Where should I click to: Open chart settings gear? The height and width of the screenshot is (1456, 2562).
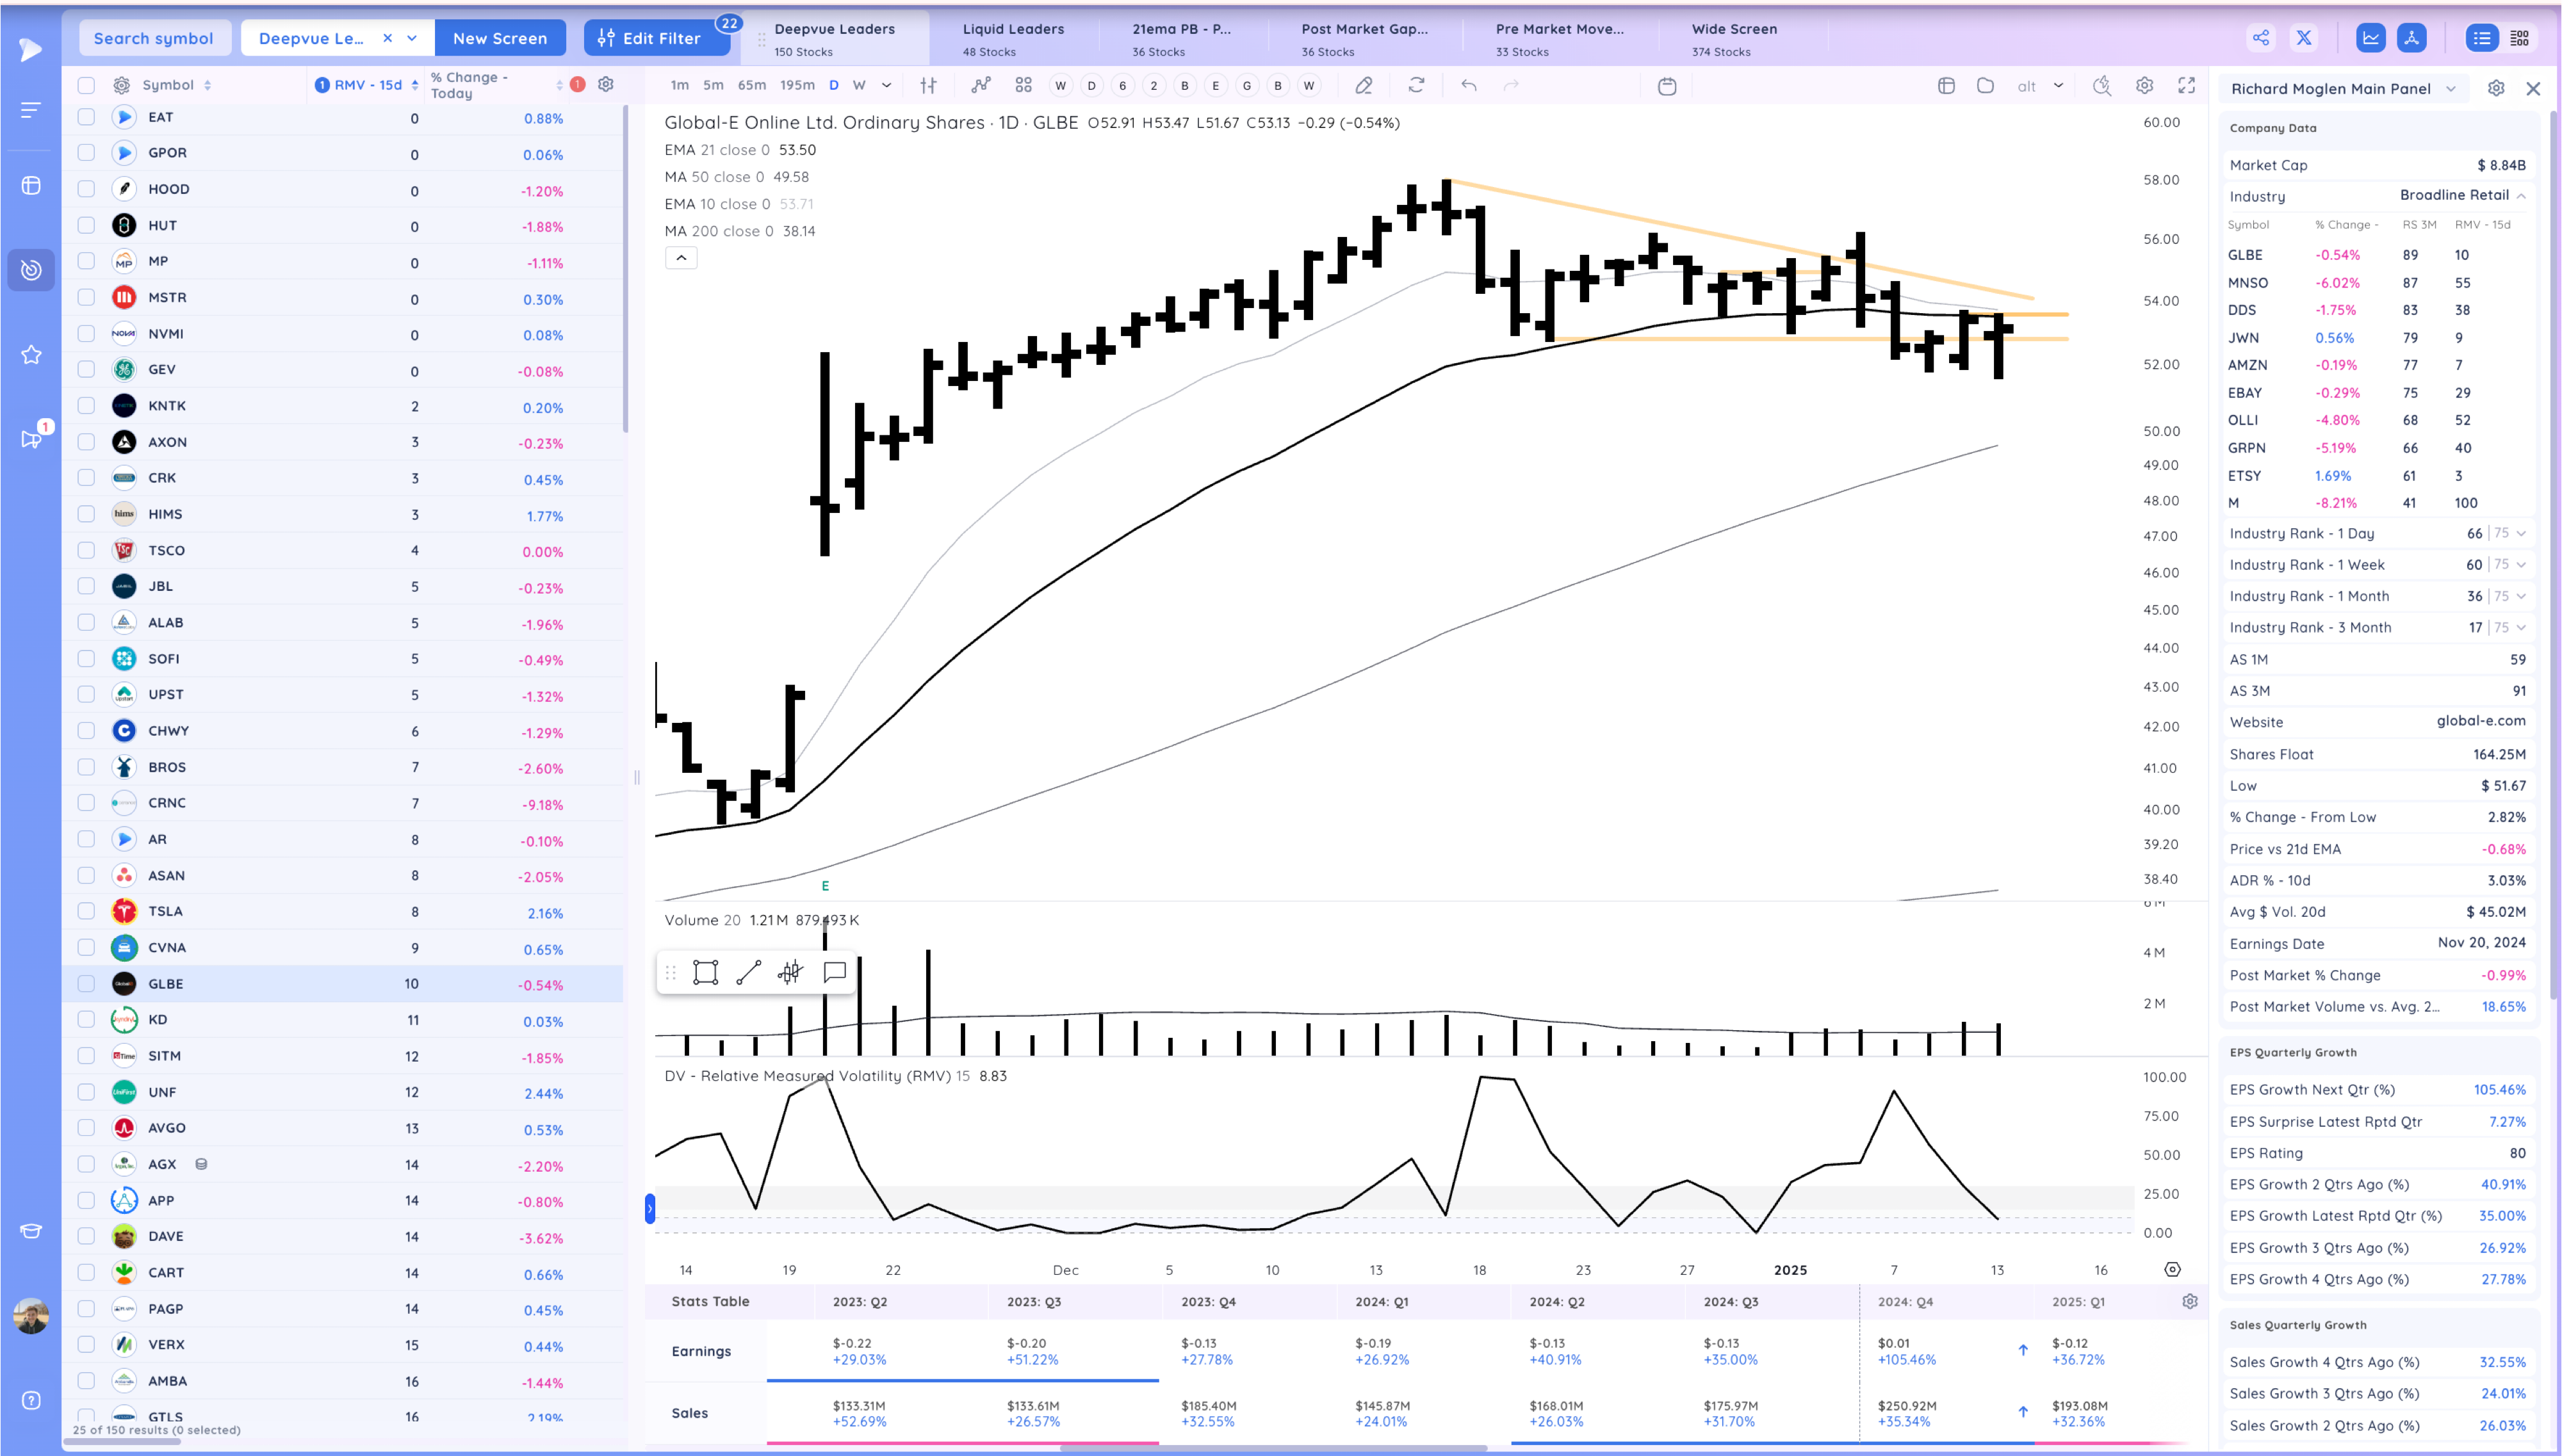pyautogui.click(x=2144, y=86)
